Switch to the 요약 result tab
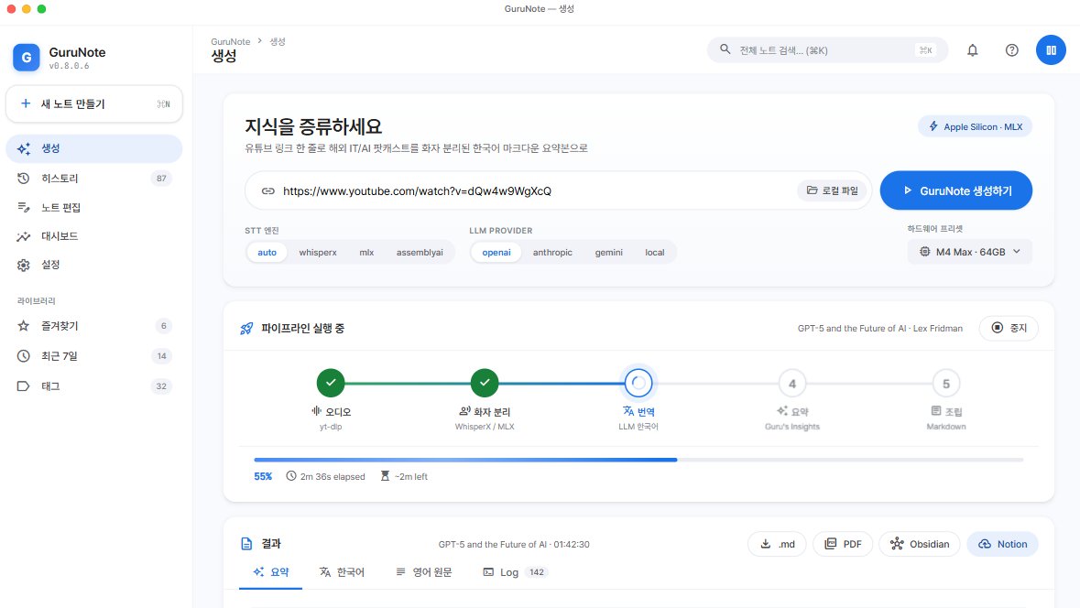Screen dimensions: 1080x608 click(x=271, y=572)
